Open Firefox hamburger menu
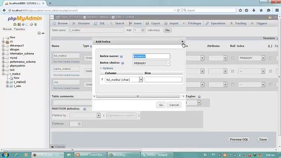The height and width of the screenshot is (158, 281). point(277,11)
